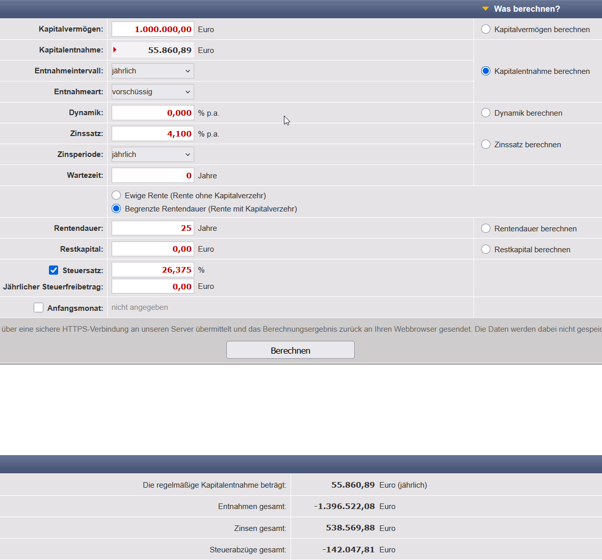Click the 'Zinsperiode:' field label

(80, 154)
